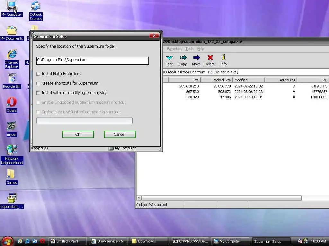Open the Tools menu in 7-Zip
329x246 pixels.
[x=189, y=49]
